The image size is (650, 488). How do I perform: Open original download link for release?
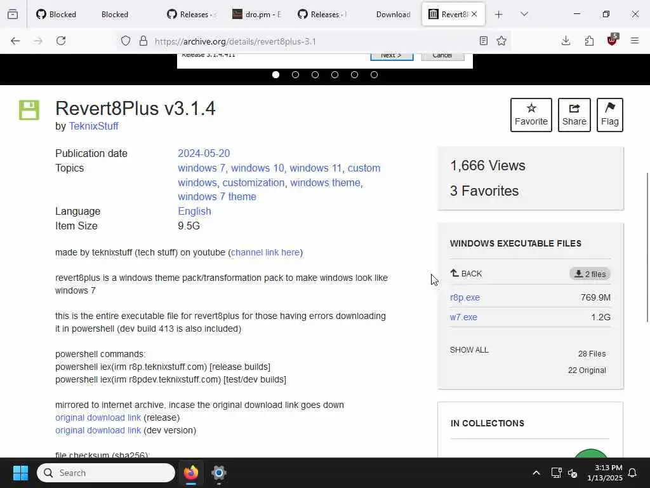pyautogui.click(x=98, y=417)
